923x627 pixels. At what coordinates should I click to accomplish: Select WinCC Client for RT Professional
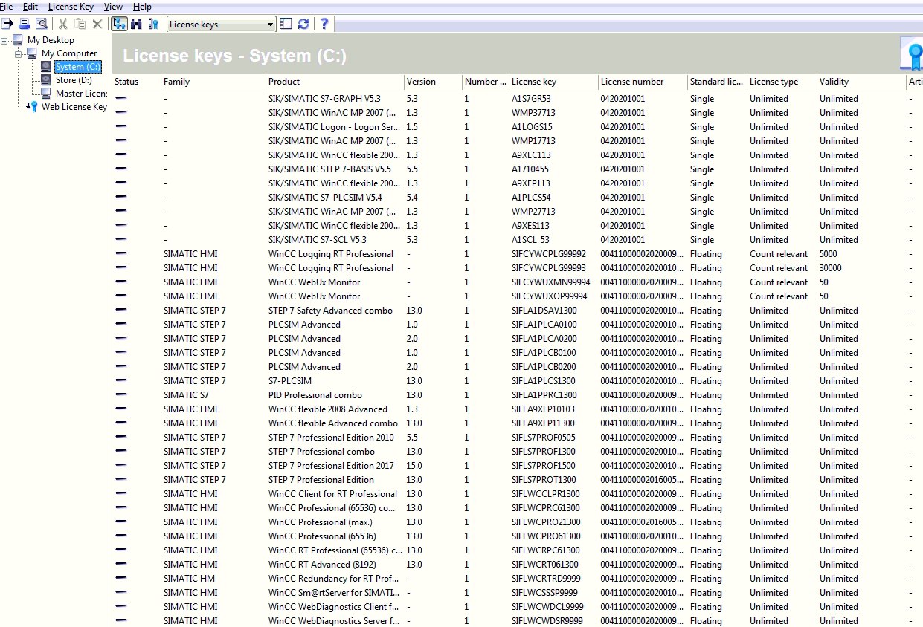pos(333,493)
